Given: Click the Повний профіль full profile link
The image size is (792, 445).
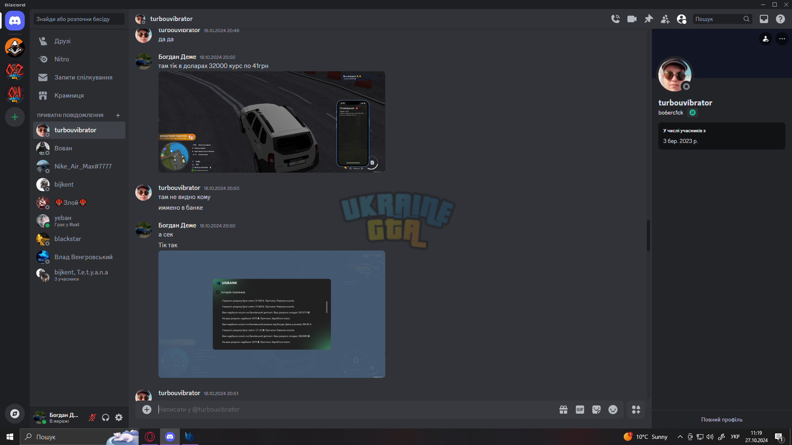Looking at the screenshot, I should [x=722, y=419].
